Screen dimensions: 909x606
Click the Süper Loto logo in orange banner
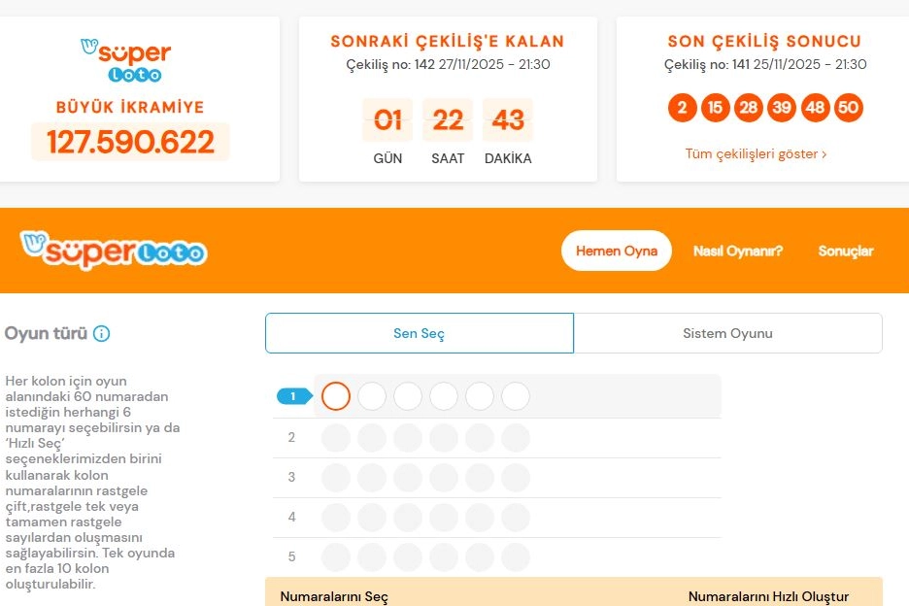(114, 251)
